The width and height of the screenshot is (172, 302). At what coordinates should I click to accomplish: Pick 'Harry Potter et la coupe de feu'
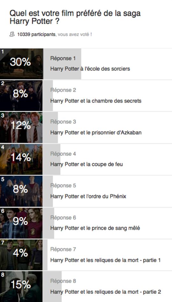click(x=86, y=164)
